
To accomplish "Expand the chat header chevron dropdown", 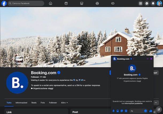I will pyautogui.click(x=134, y=59).
